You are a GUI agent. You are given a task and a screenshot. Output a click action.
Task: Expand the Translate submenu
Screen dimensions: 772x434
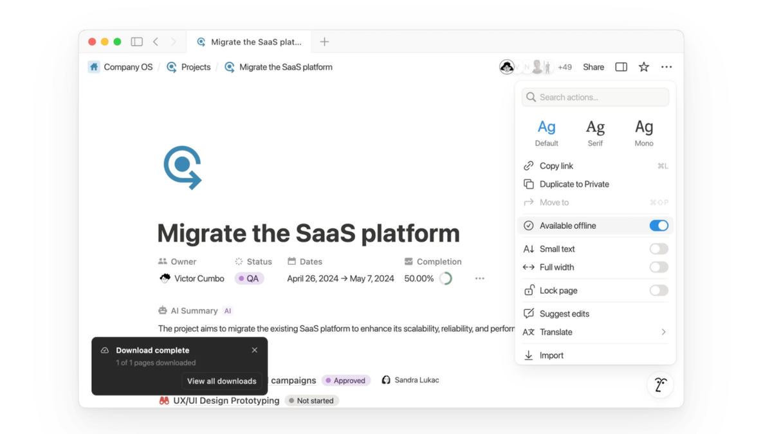pyautogui.click(x=663, y=332)
